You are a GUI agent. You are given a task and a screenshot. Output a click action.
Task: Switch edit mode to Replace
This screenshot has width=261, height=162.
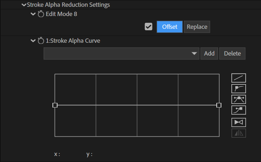(x=197, y=27)
